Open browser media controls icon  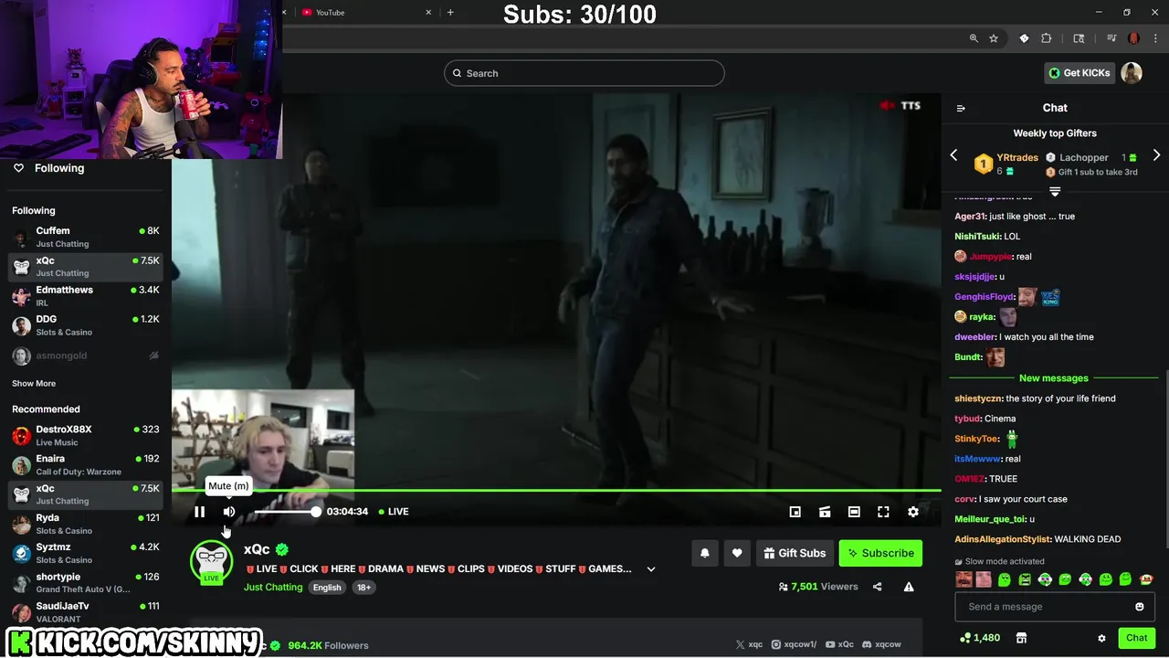point(1111,38)
